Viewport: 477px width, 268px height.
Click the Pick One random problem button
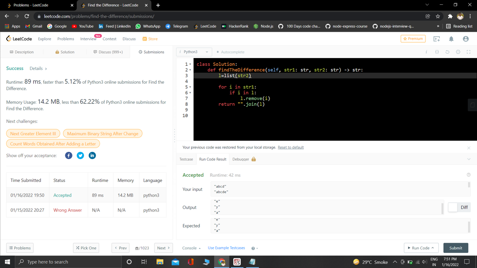[x=86, y=248]
